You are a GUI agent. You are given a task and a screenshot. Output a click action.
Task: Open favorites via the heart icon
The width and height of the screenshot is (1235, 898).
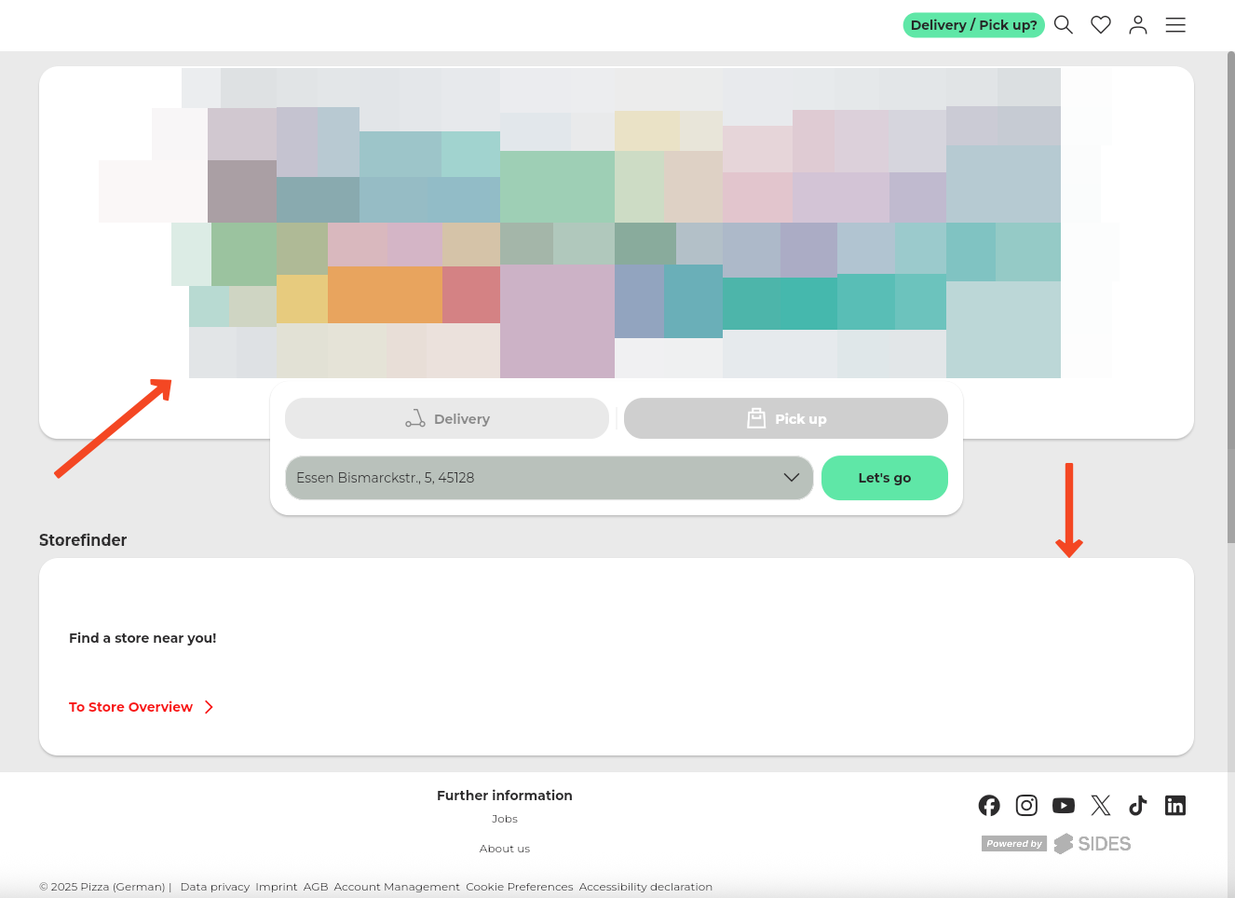[1101, 25]
